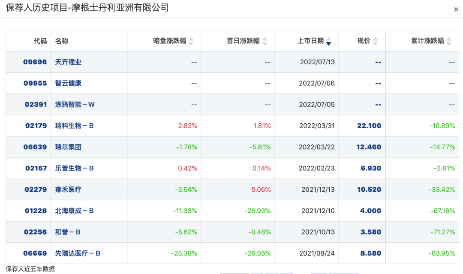Viewport: 463px width, 274px height.
Task: Click current price 10.520
Action: point(369,189)
